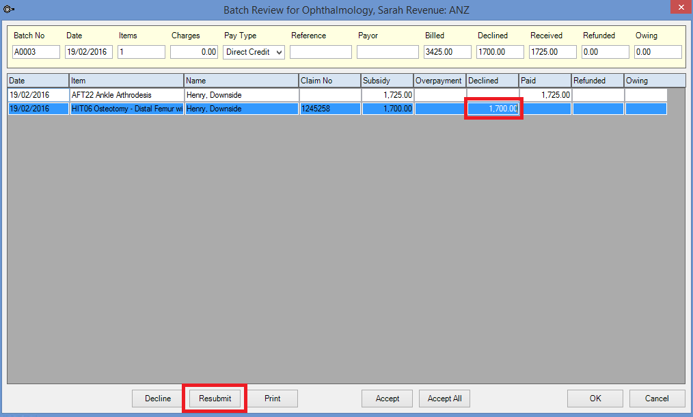Select the AFT22 Ankle Arthrodesis row item

point(127,95)
